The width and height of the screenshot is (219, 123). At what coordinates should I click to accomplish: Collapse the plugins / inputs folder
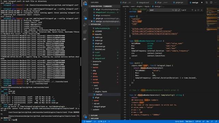coord(101,92)
